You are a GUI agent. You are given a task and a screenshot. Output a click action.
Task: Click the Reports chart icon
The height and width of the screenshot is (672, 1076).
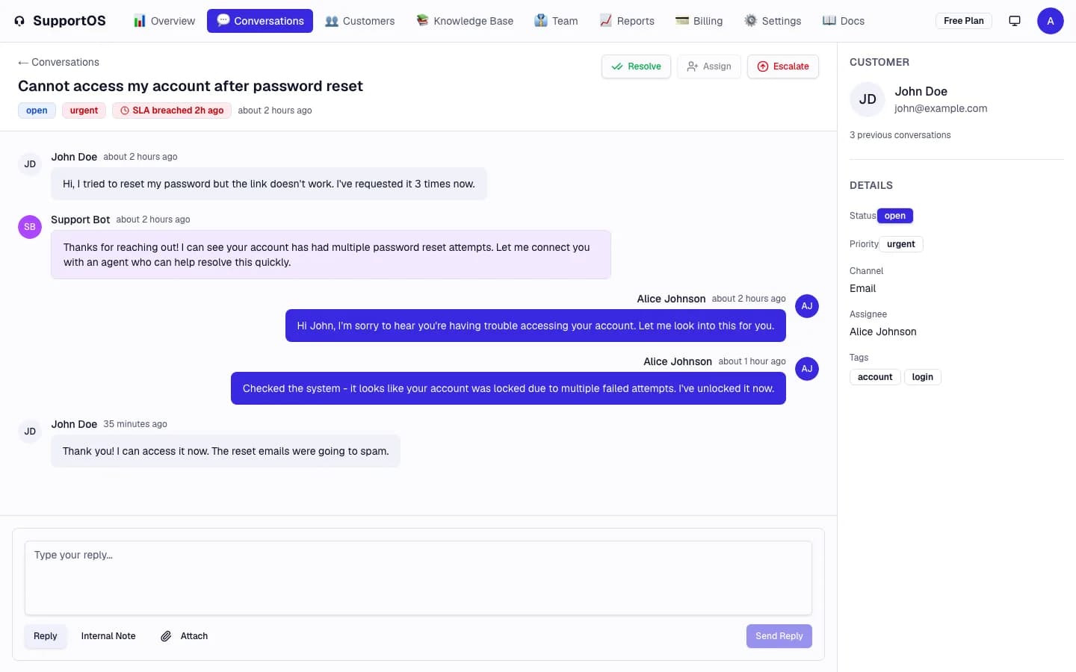point(606,20)
